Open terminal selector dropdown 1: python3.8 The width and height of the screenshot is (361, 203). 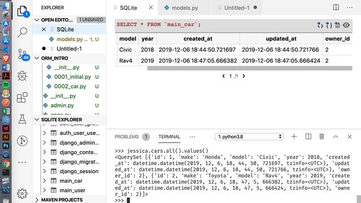249,136
